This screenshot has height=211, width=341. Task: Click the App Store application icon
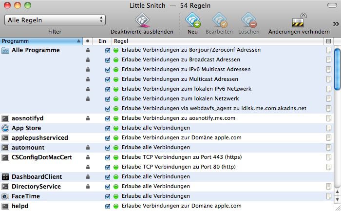pyautogui.click(x=5, y=128)
